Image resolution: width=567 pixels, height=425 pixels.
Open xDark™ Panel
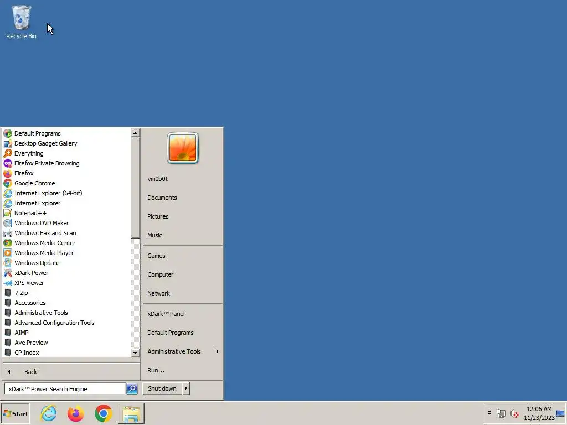coord(166,314)
